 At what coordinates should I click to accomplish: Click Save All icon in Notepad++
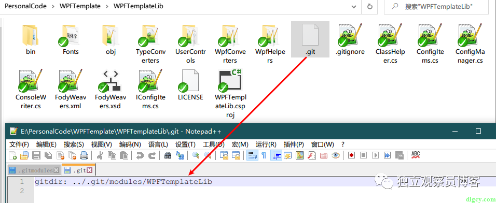tap(48, 155)
